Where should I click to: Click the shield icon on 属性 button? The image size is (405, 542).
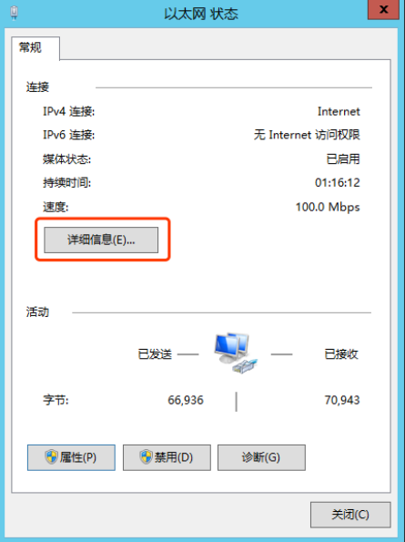tap(52, 457)
